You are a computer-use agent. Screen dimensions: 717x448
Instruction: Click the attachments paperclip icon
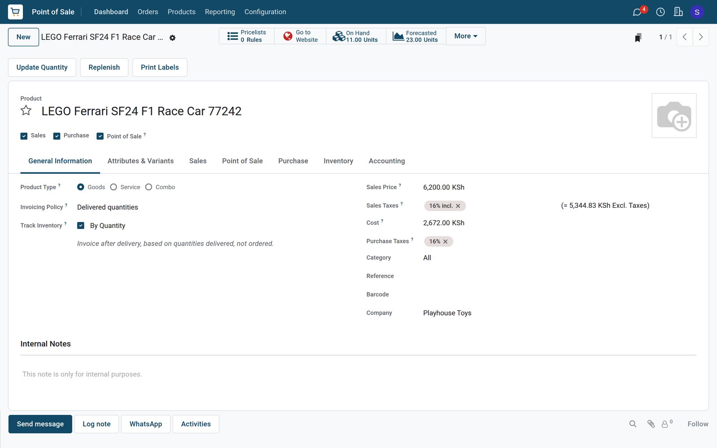(651, 424)
